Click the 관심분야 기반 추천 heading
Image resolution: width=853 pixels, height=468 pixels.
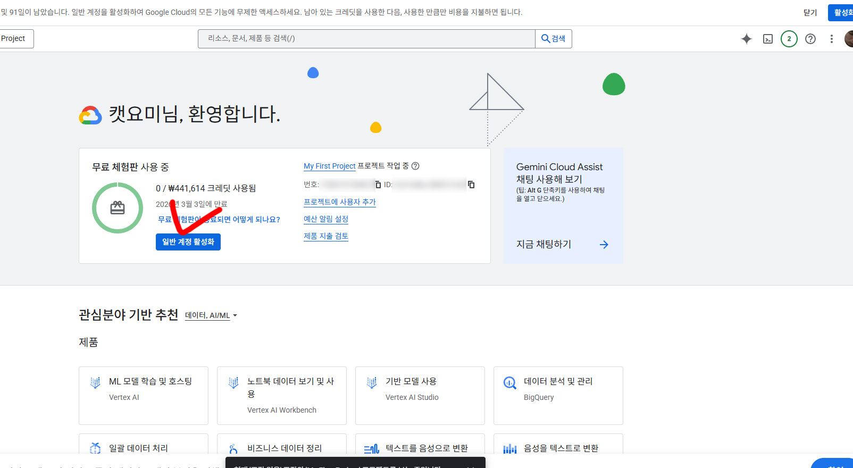[x=129, y=315]
